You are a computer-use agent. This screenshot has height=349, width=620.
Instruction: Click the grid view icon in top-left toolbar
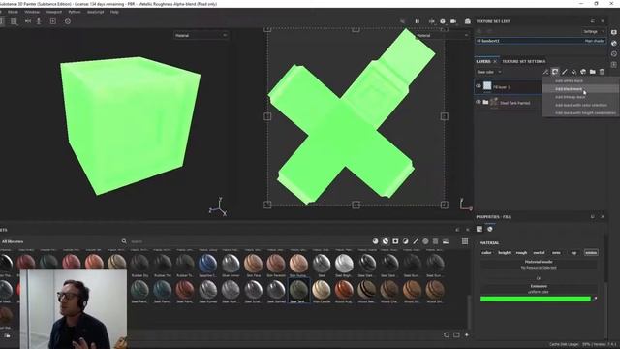(14, 21)
